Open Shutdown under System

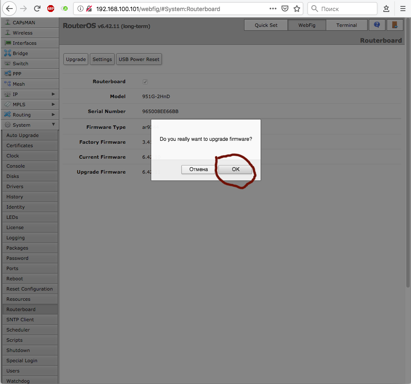(30, 350)
